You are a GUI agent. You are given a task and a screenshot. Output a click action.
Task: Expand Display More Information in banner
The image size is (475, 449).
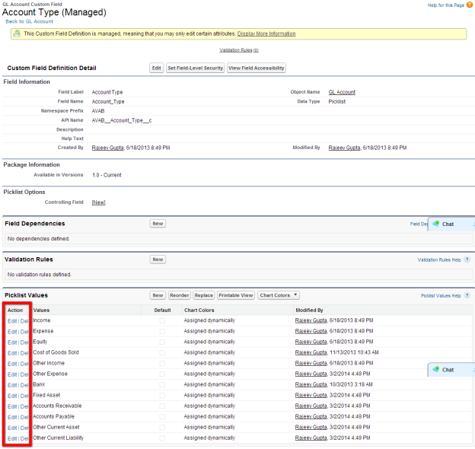pos(266,34)
